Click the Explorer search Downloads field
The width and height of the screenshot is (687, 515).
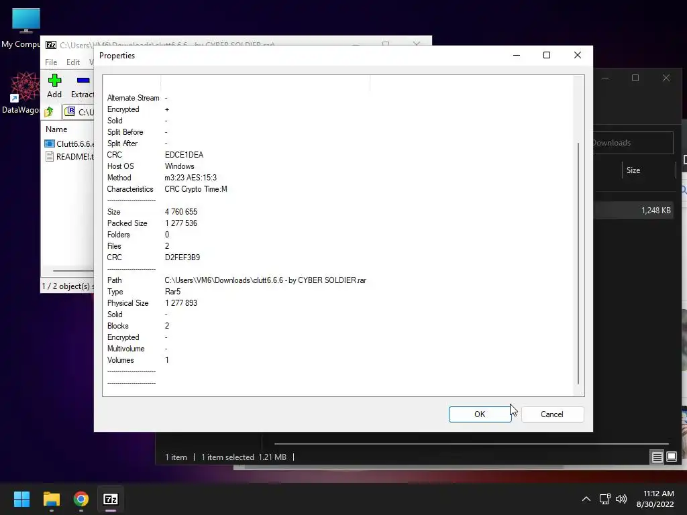(x=633, y=143)
